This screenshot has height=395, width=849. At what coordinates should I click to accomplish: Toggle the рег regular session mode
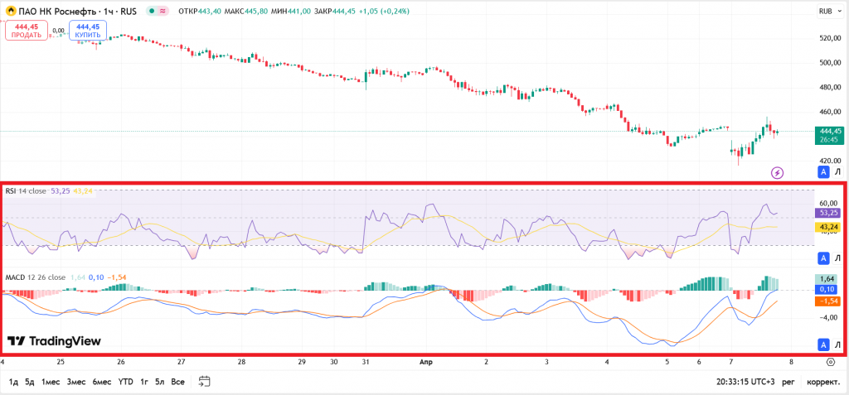[788, 382]
